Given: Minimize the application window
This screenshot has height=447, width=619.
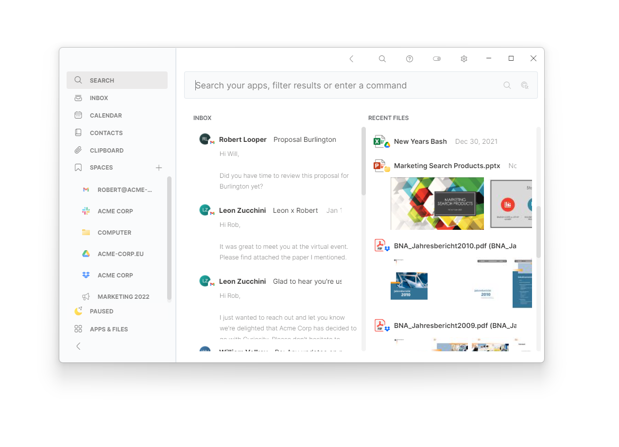Looking at the screenshot, I should pyautogui.click(x=489, y=58).
